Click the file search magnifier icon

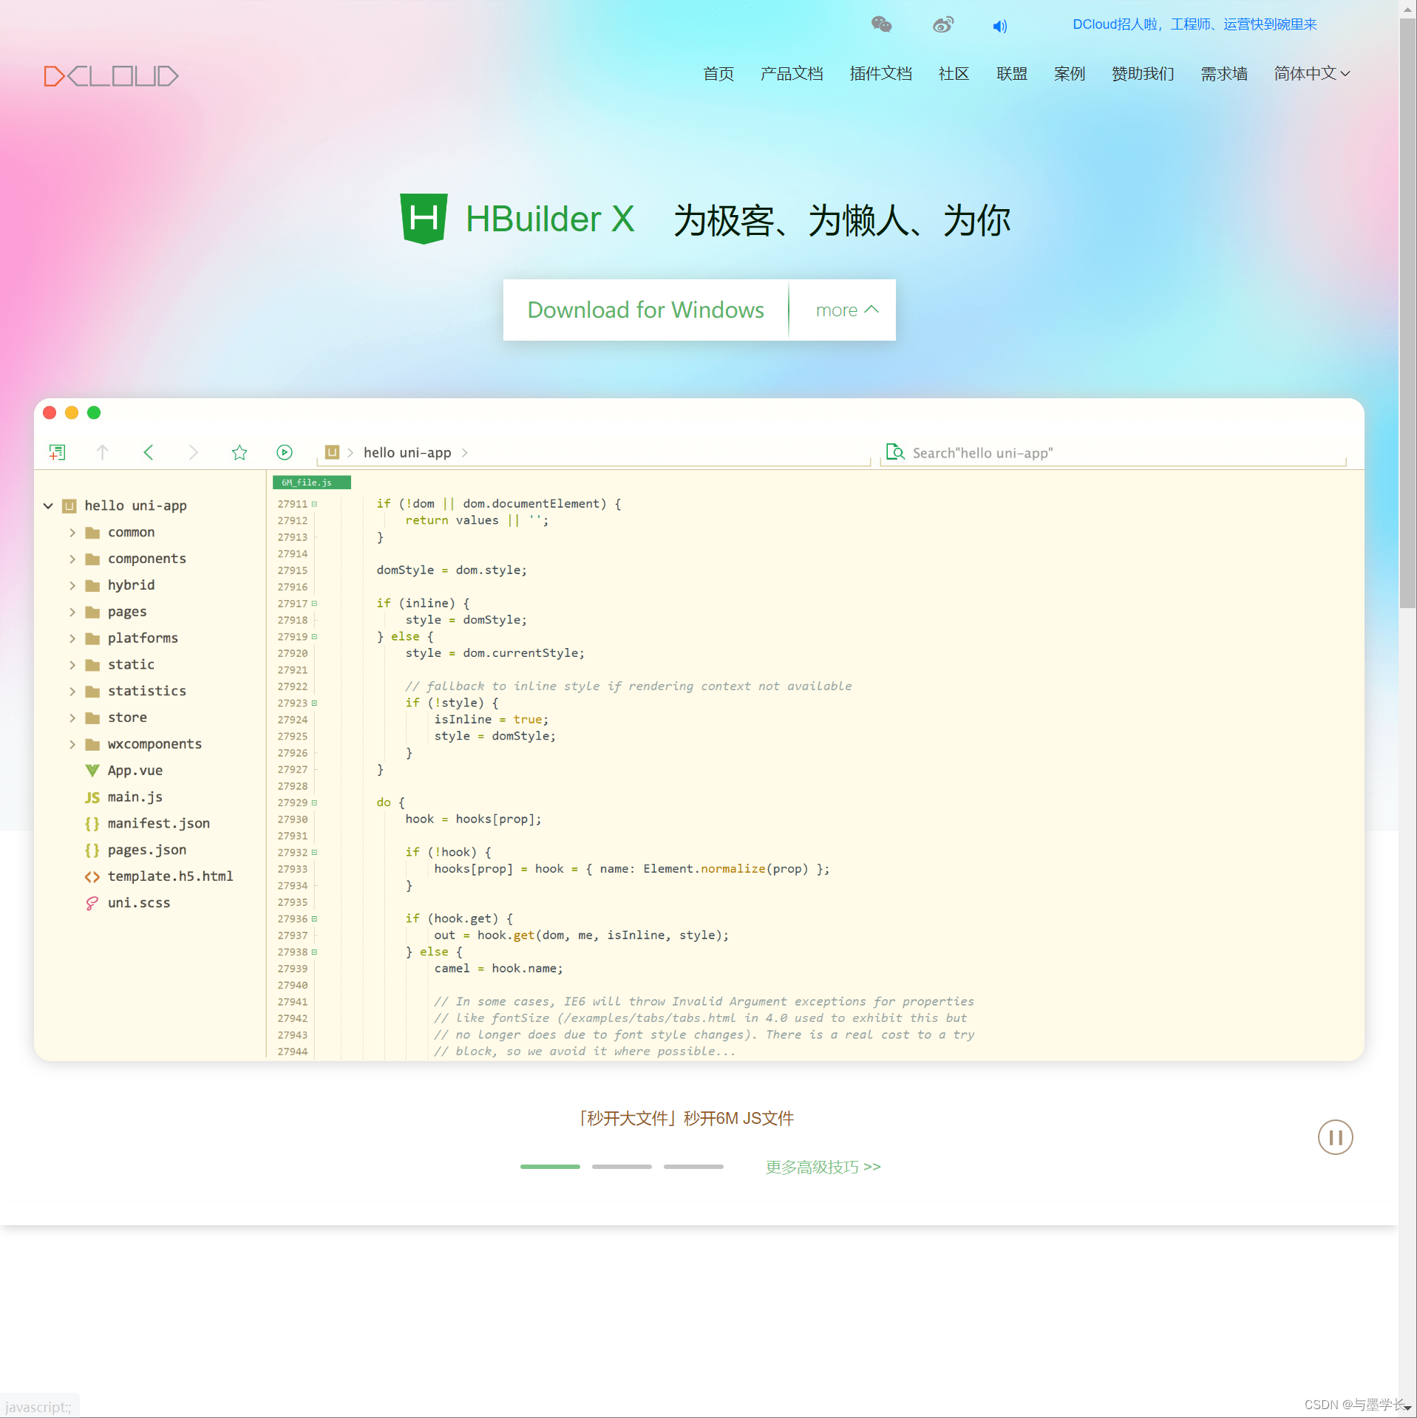(895, 452)
